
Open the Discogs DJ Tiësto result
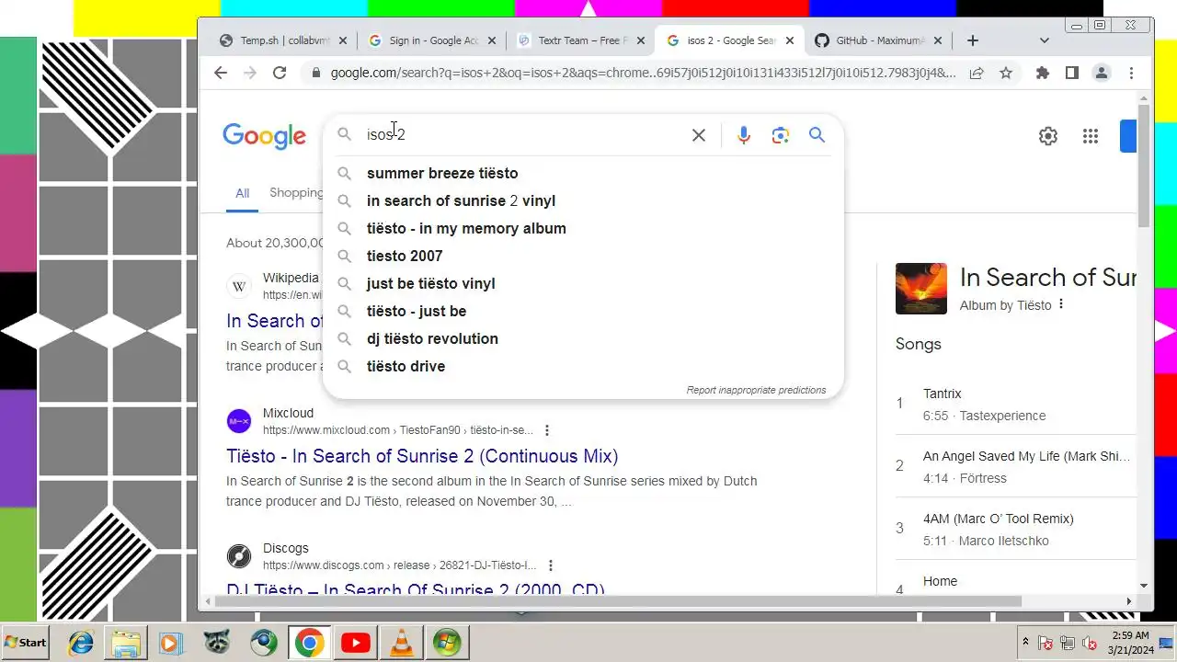(x=416, y=590)
